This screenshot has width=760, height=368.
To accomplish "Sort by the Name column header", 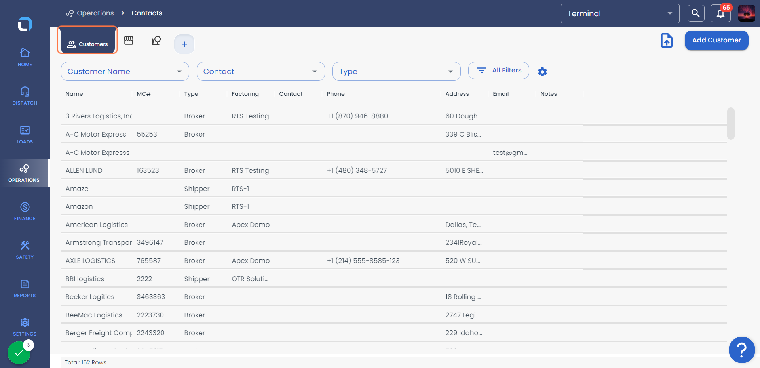I will coord(74,94).
